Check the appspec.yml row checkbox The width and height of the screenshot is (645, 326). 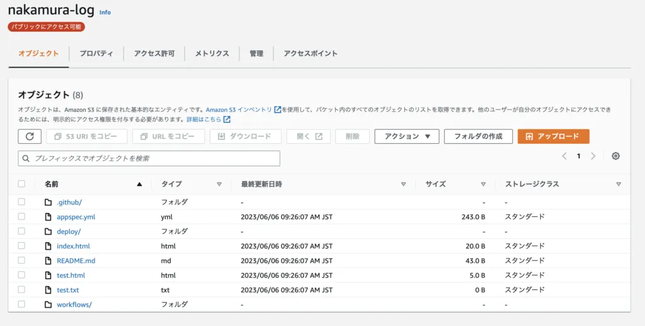21,216
